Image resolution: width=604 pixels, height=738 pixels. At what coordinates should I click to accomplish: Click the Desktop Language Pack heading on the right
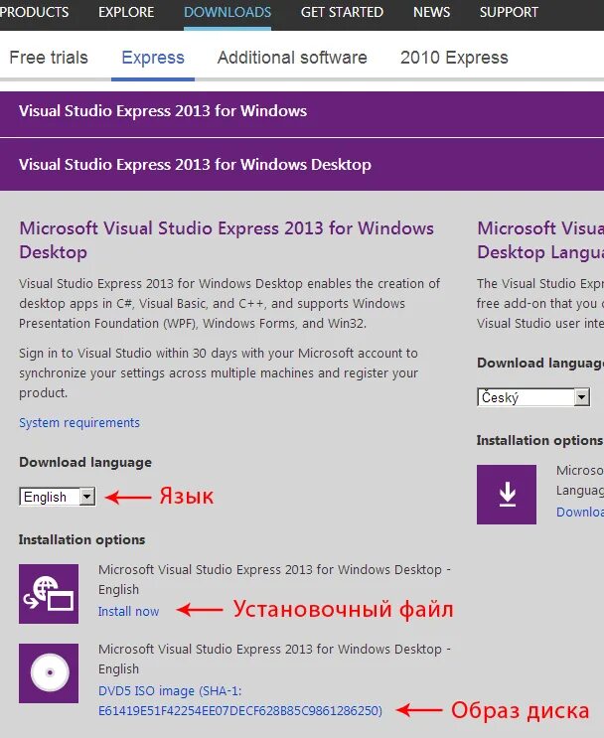coord(540,240)
